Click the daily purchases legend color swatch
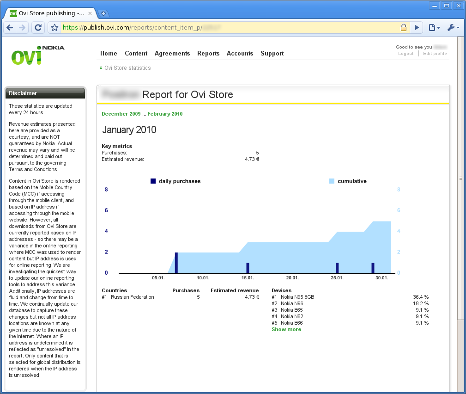 pyautogui.click(x=153, y=181)
